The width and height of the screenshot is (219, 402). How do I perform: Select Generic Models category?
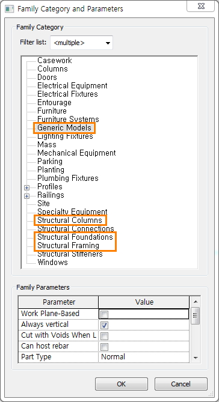coord(64,127)
